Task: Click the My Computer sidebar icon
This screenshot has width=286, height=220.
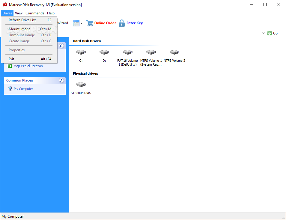Action: pos(10,89)
